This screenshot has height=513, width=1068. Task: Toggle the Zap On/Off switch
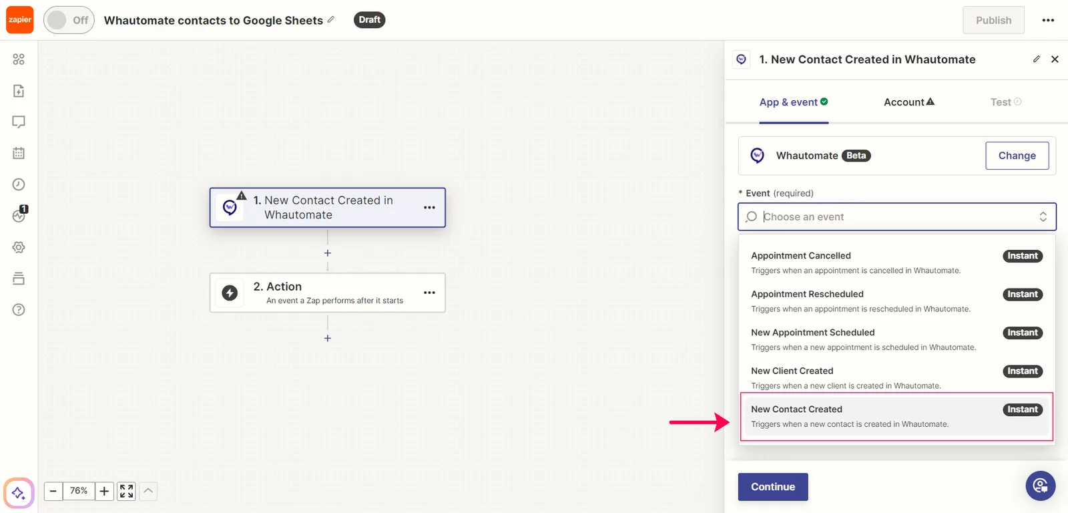point(69,20)
